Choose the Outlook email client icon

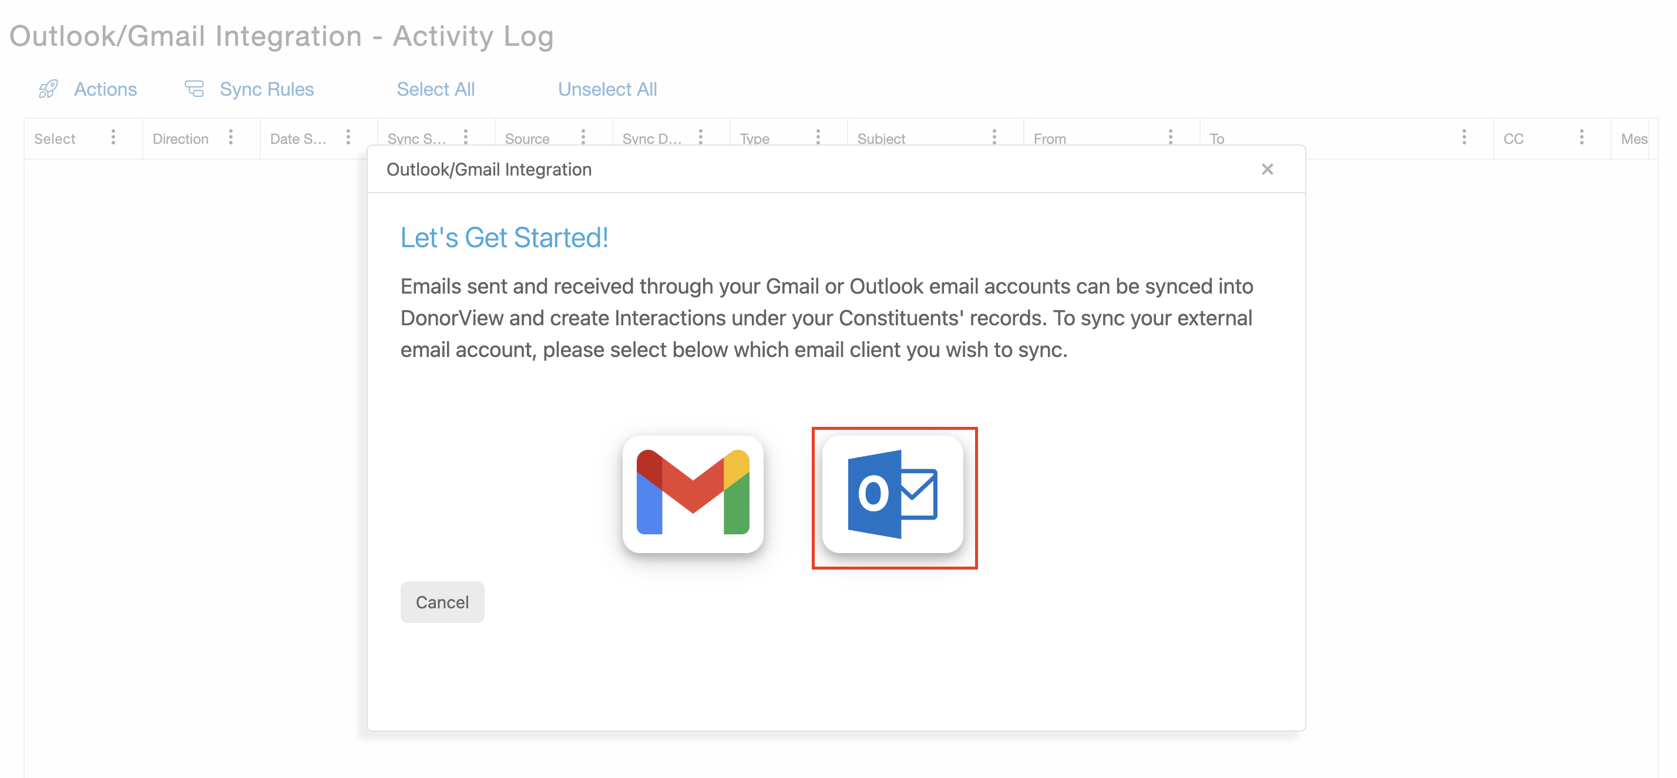[892, 494]
